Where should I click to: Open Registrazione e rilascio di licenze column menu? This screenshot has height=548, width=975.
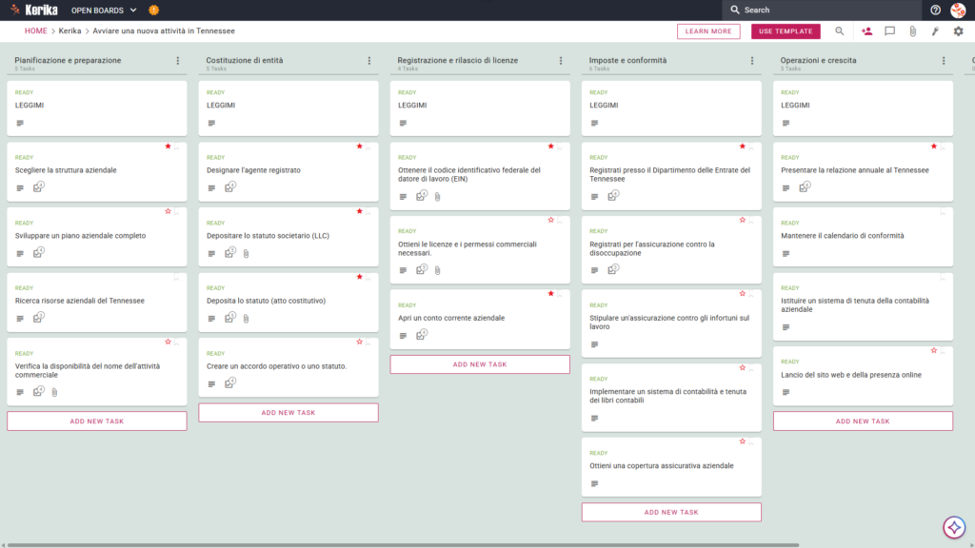(561, 61)
